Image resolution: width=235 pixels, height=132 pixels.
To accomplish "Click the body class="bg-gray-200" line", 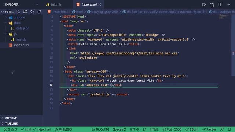I will pos(86,71).
